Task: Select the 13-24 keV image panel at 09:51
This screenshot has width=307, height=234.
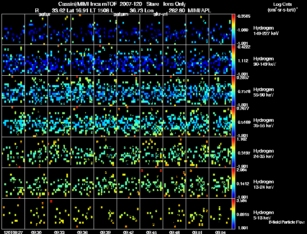Action: [197, 183]
